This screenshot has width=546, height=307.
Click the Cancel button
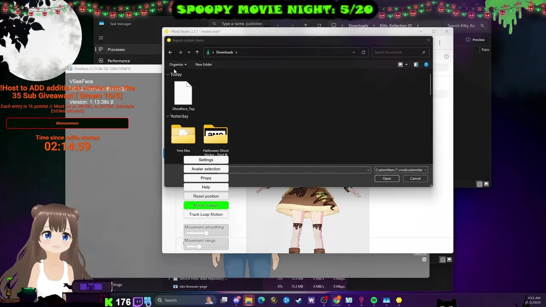click(415, 178)
